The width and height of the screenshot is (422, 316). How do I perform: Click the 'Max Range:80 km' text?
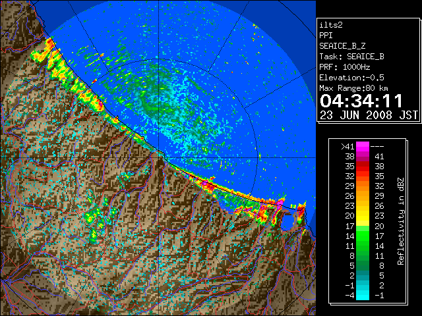tap(353, 88)
